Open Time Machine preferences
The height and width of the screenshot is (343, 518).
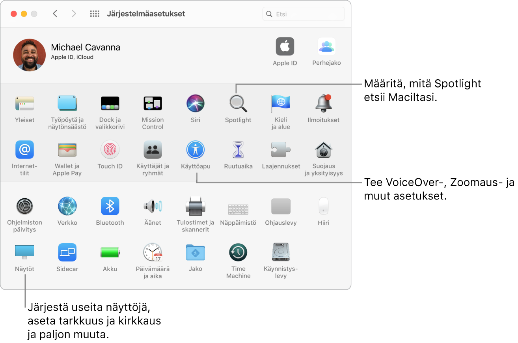(238, 252)
